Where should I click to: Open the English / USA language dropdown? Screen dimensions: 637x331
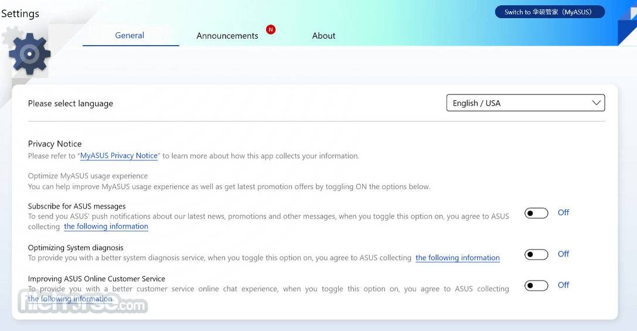click(526, 103)
